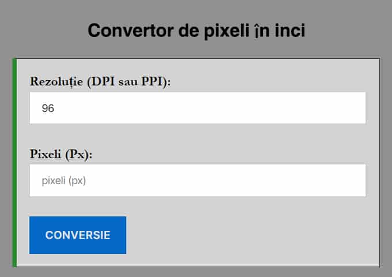392x277 pixels.
Task: Click the word "Pixeli" above the second field
Action: (x=46, y=154)
